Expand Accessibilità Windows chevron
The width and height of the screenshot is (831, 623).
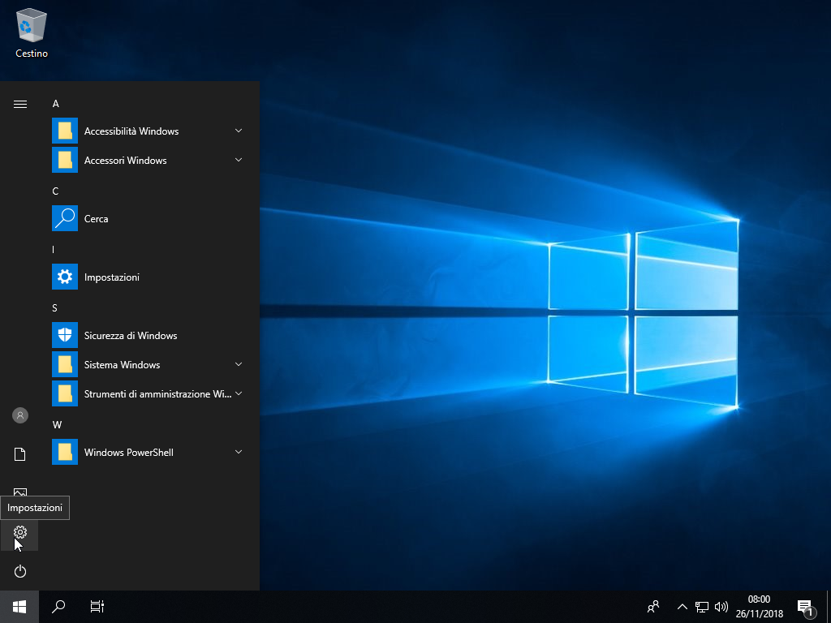coord(239,131)
